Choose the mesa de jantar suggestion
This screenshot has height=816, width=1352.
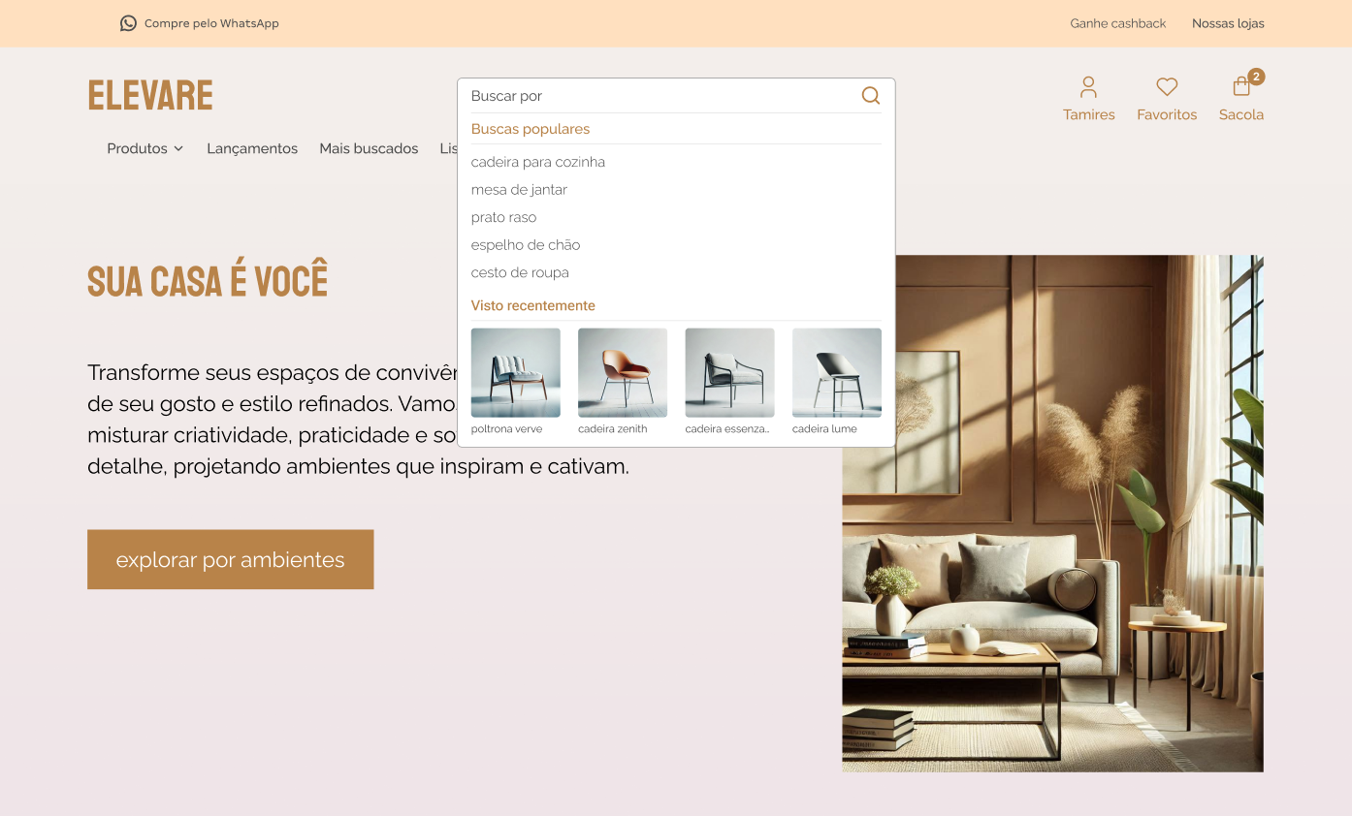pyautogui.click(x=519, y=190)
